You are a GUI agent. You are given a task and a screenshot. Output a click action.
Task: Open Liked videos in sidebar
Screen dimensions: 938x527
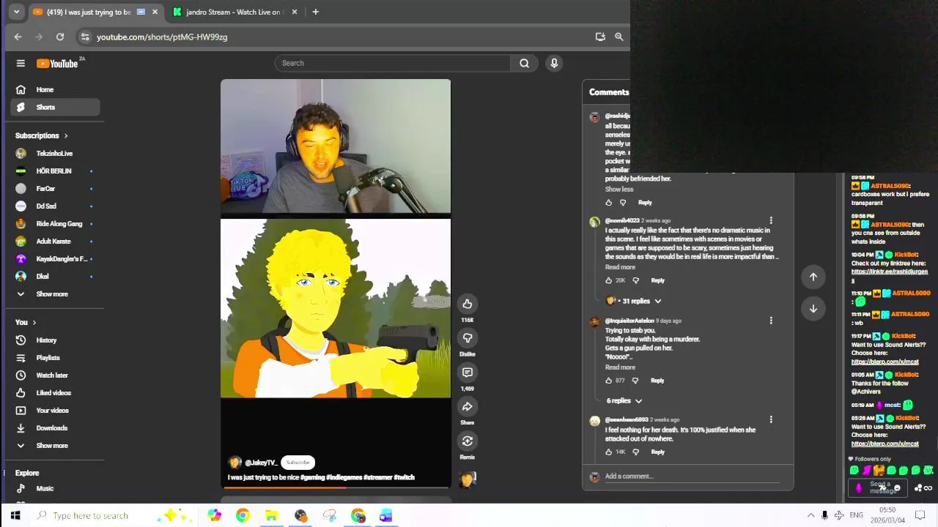pyautogui.click(x=55, y=393)
